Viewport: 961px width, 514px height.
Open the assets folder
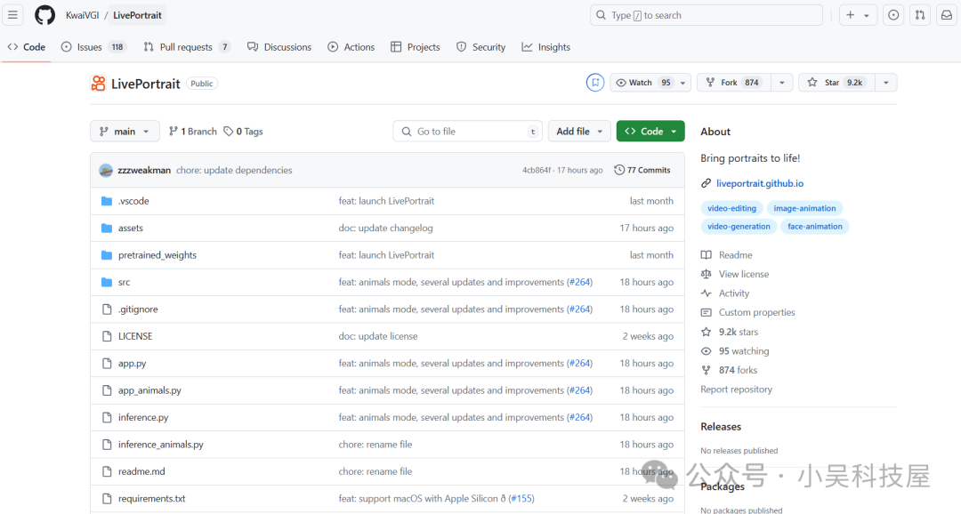click(x=131, y=228)
